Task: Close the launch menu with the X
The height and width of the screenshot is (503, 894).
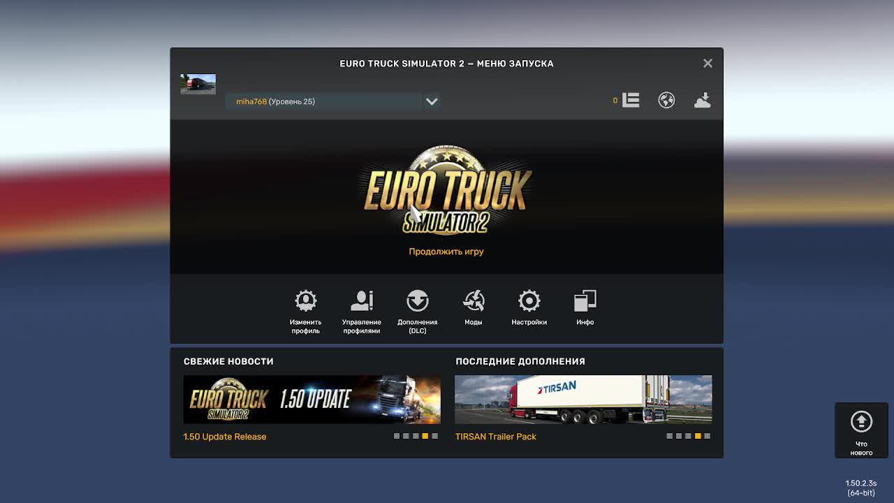Action: [708, 64]
